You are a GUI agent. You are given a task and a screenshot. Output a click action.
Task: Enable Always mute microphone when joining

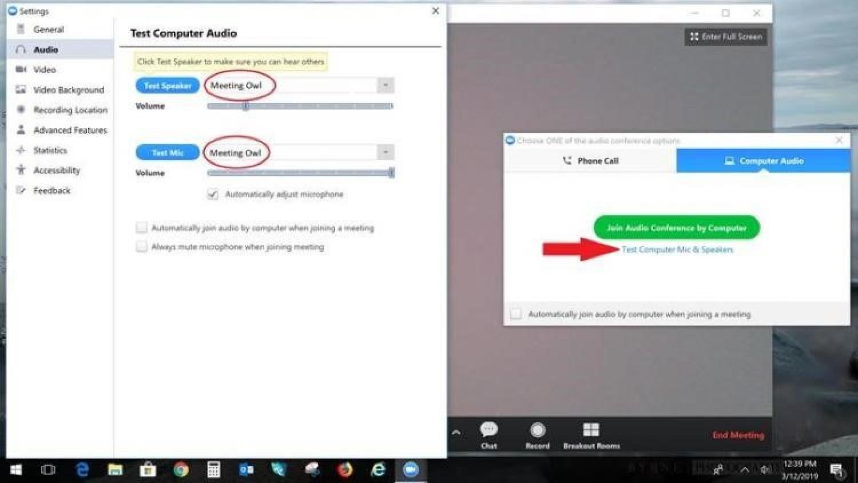point(141,247)
